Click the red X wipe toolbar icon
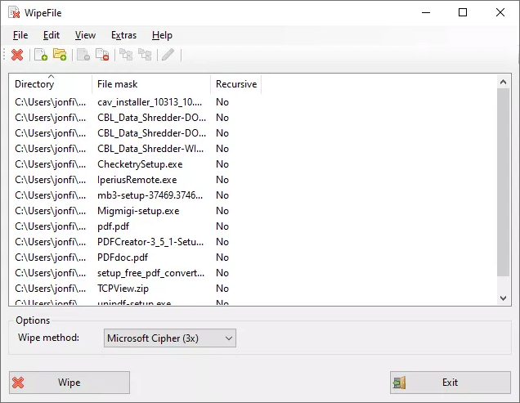Screen dimensions: 520x403 17,55
